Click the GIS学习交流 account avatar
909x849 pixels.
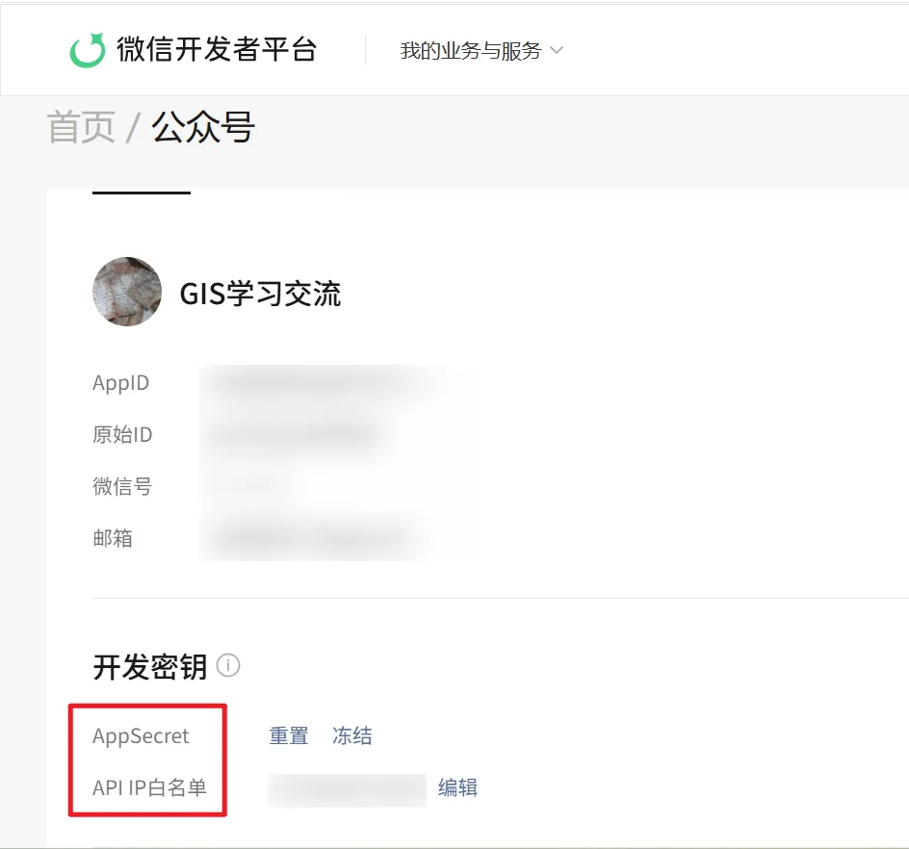[127, 292]
